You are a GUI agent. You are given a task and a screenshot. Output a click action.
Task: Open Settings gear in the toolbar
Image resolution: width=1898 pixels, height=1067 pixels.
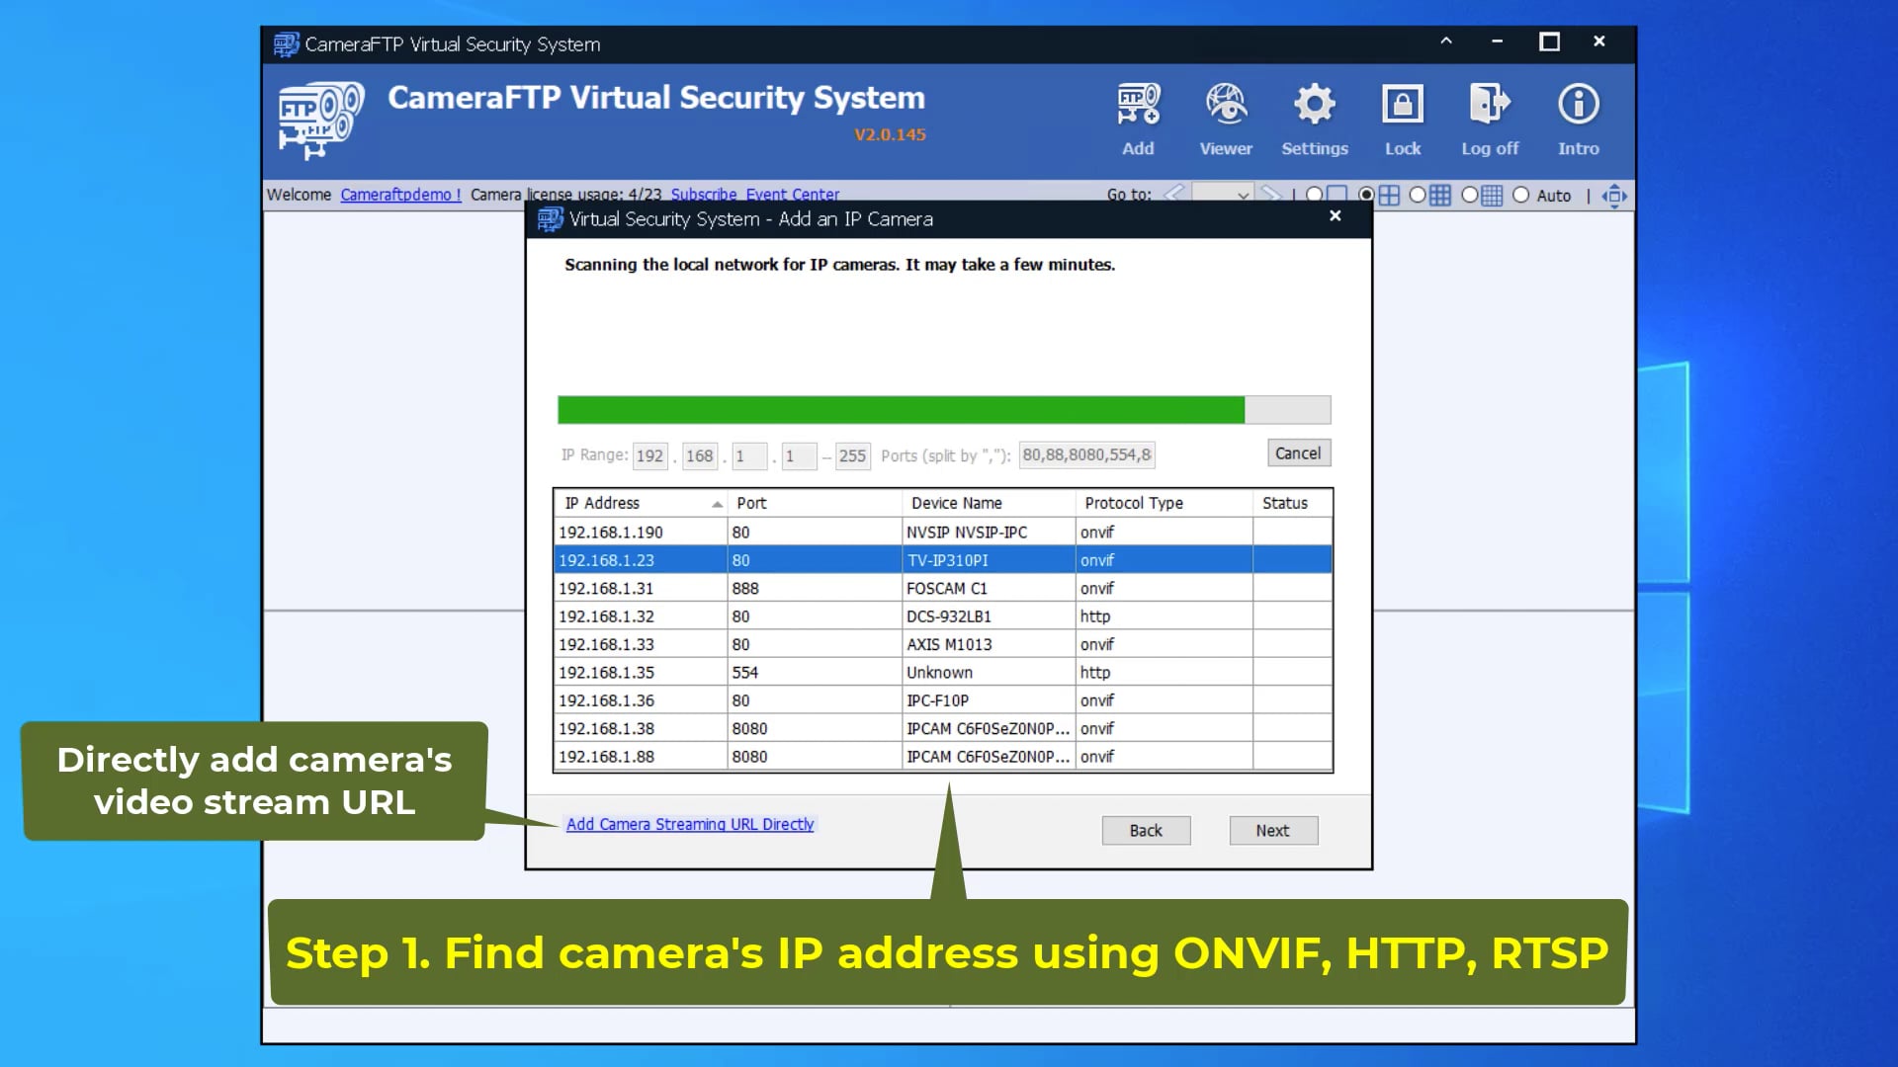coord(1315,120)
